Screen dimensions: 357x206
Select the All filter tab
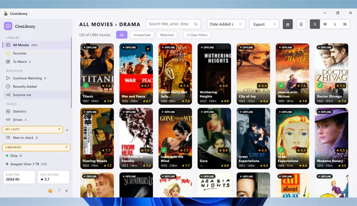click(x=122, y=35)
